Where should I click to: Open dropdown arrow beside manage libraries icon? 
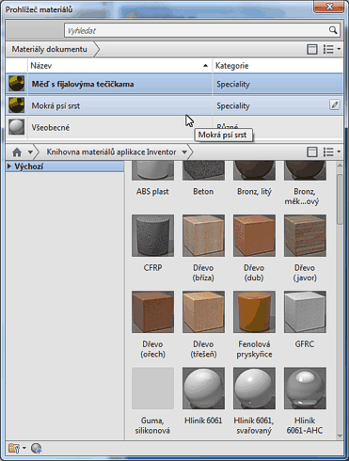[x=24, y=448]
